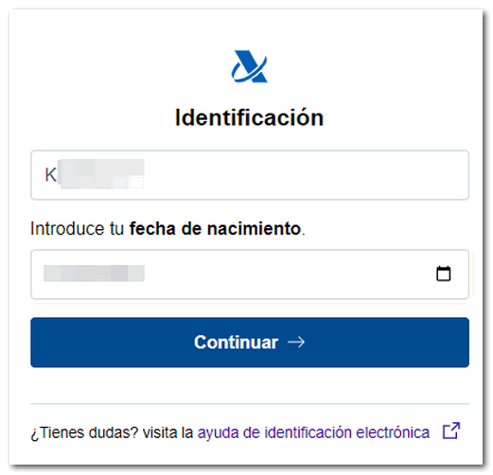
Task: Click the blurred ID number after letter K
Action: [x=101, y=174]
